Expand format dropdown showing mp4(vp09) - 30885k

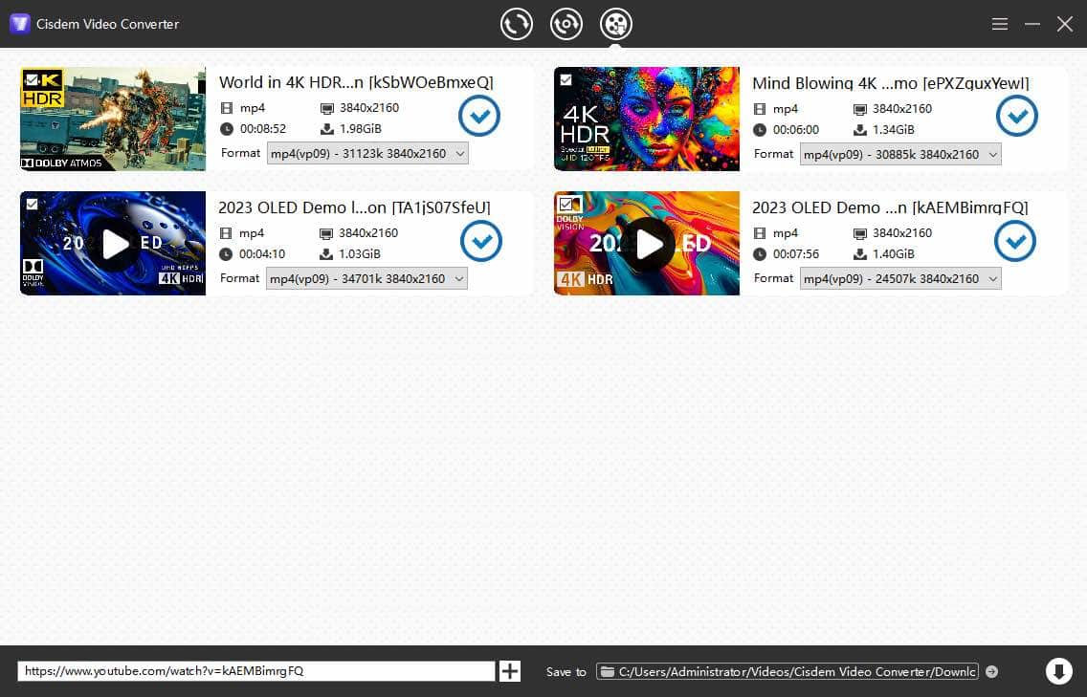coord(900,154)
